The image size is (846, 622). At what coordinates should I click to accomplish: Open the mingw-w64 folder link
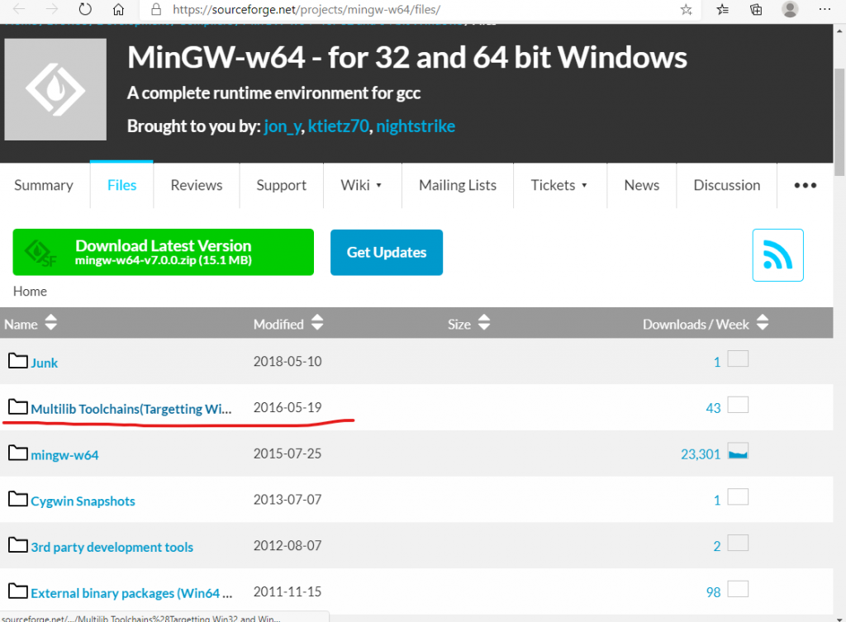tap(64, 455)
